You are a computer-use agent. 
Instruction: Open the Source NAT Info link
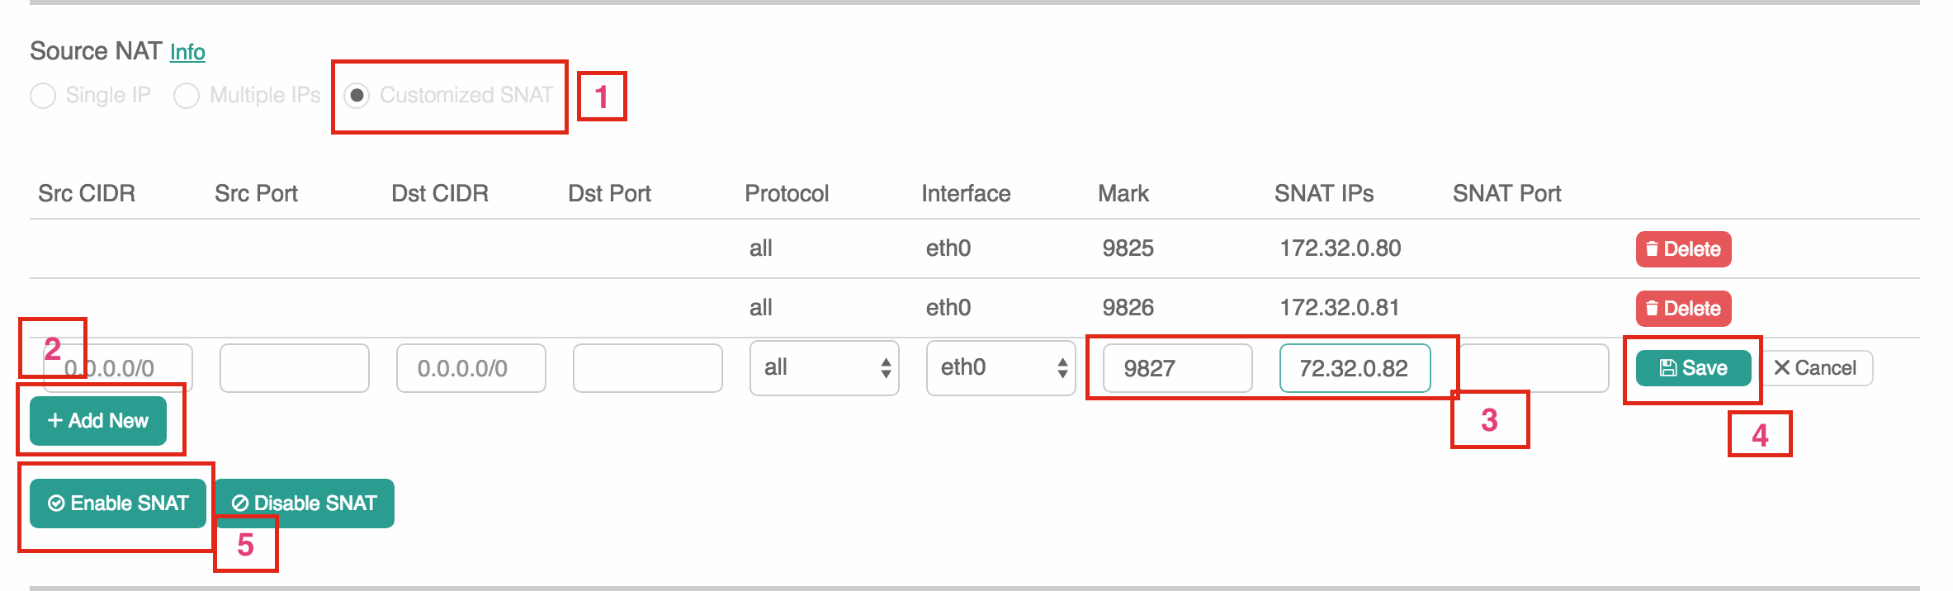(187, 52)
